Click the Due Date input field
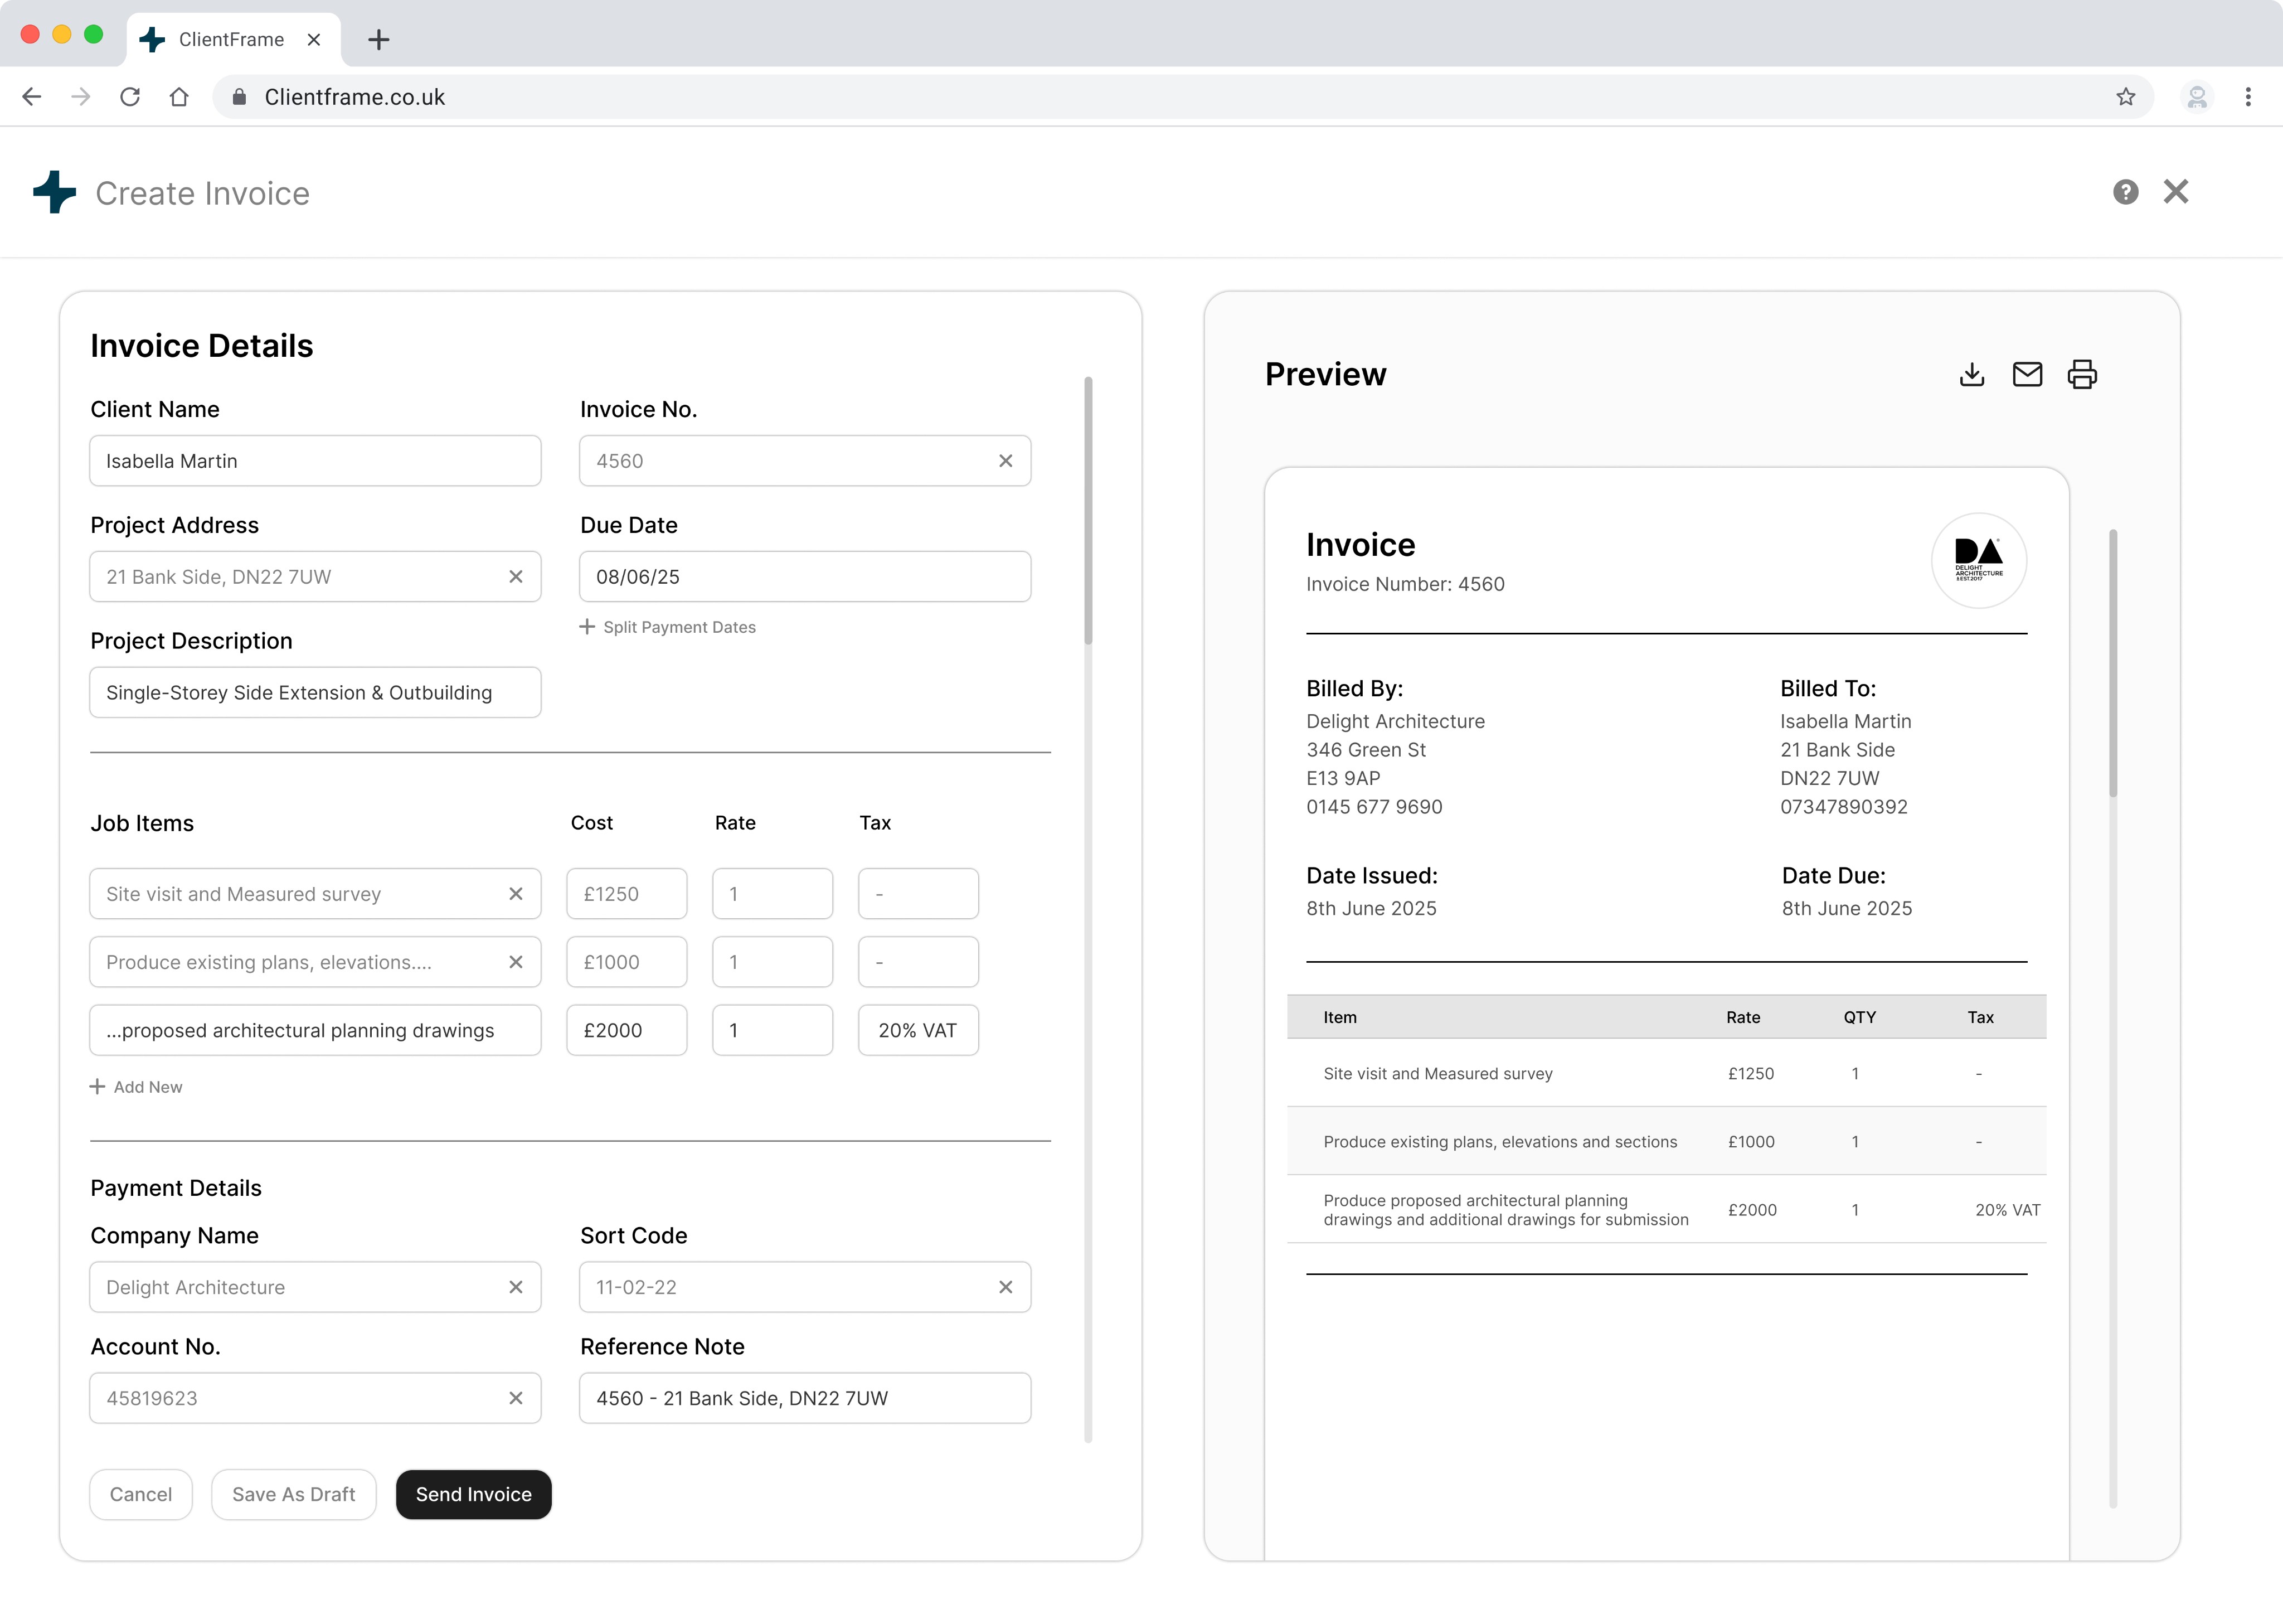This screenshot has height=1624, width=2283. click(804, 577)
